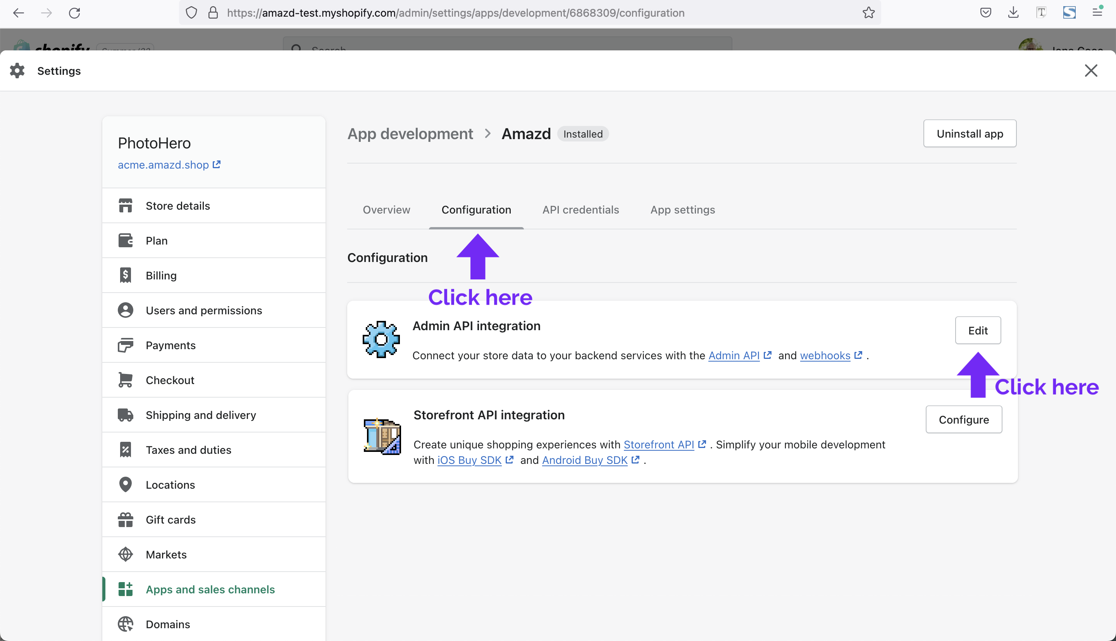Open Store details in the sidebar
1116x641 pixels.
(x=214, y=206)
